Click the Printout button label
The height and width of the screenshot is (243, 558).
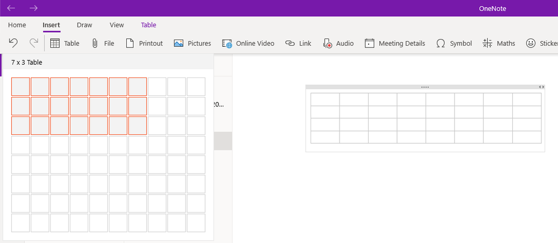pos(151,43)
